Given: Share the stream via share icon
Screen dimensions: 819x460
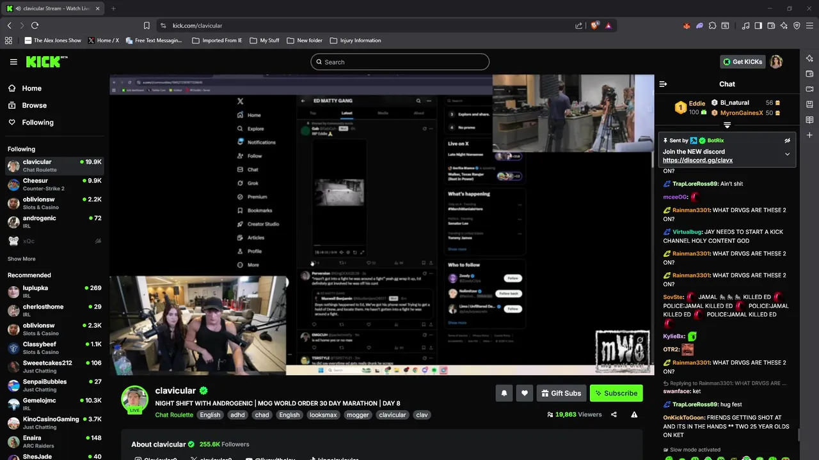Looking at the screenshot, I should pyautogui.click(x=614, y=415).
